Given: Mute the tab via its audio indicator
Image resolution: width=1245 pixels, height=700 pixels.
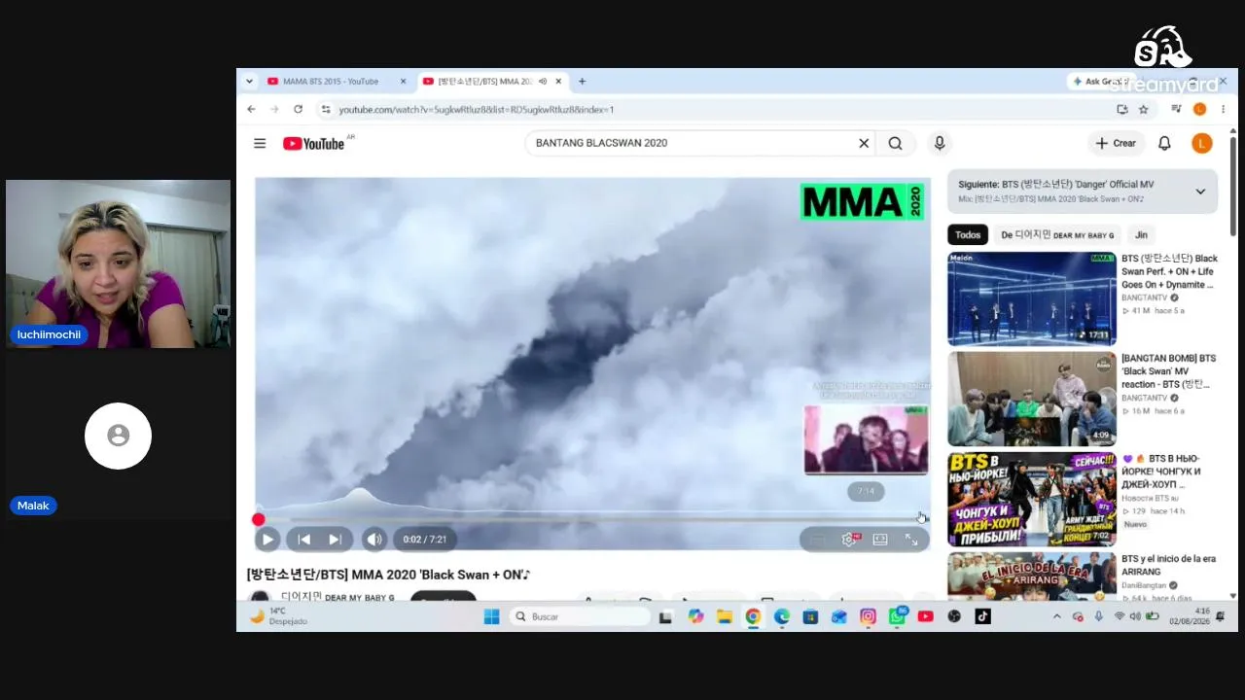Looking at the screenshot, I should (542, 82).
